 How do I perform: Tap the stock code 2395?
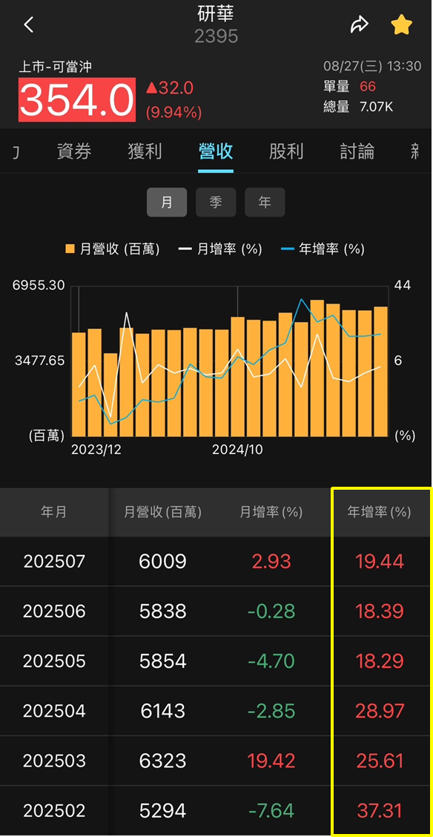coord(216,36)
